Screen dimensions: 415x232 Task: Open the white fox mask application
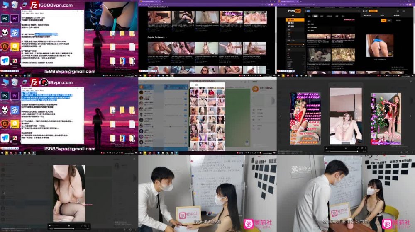tap(5, 33)
